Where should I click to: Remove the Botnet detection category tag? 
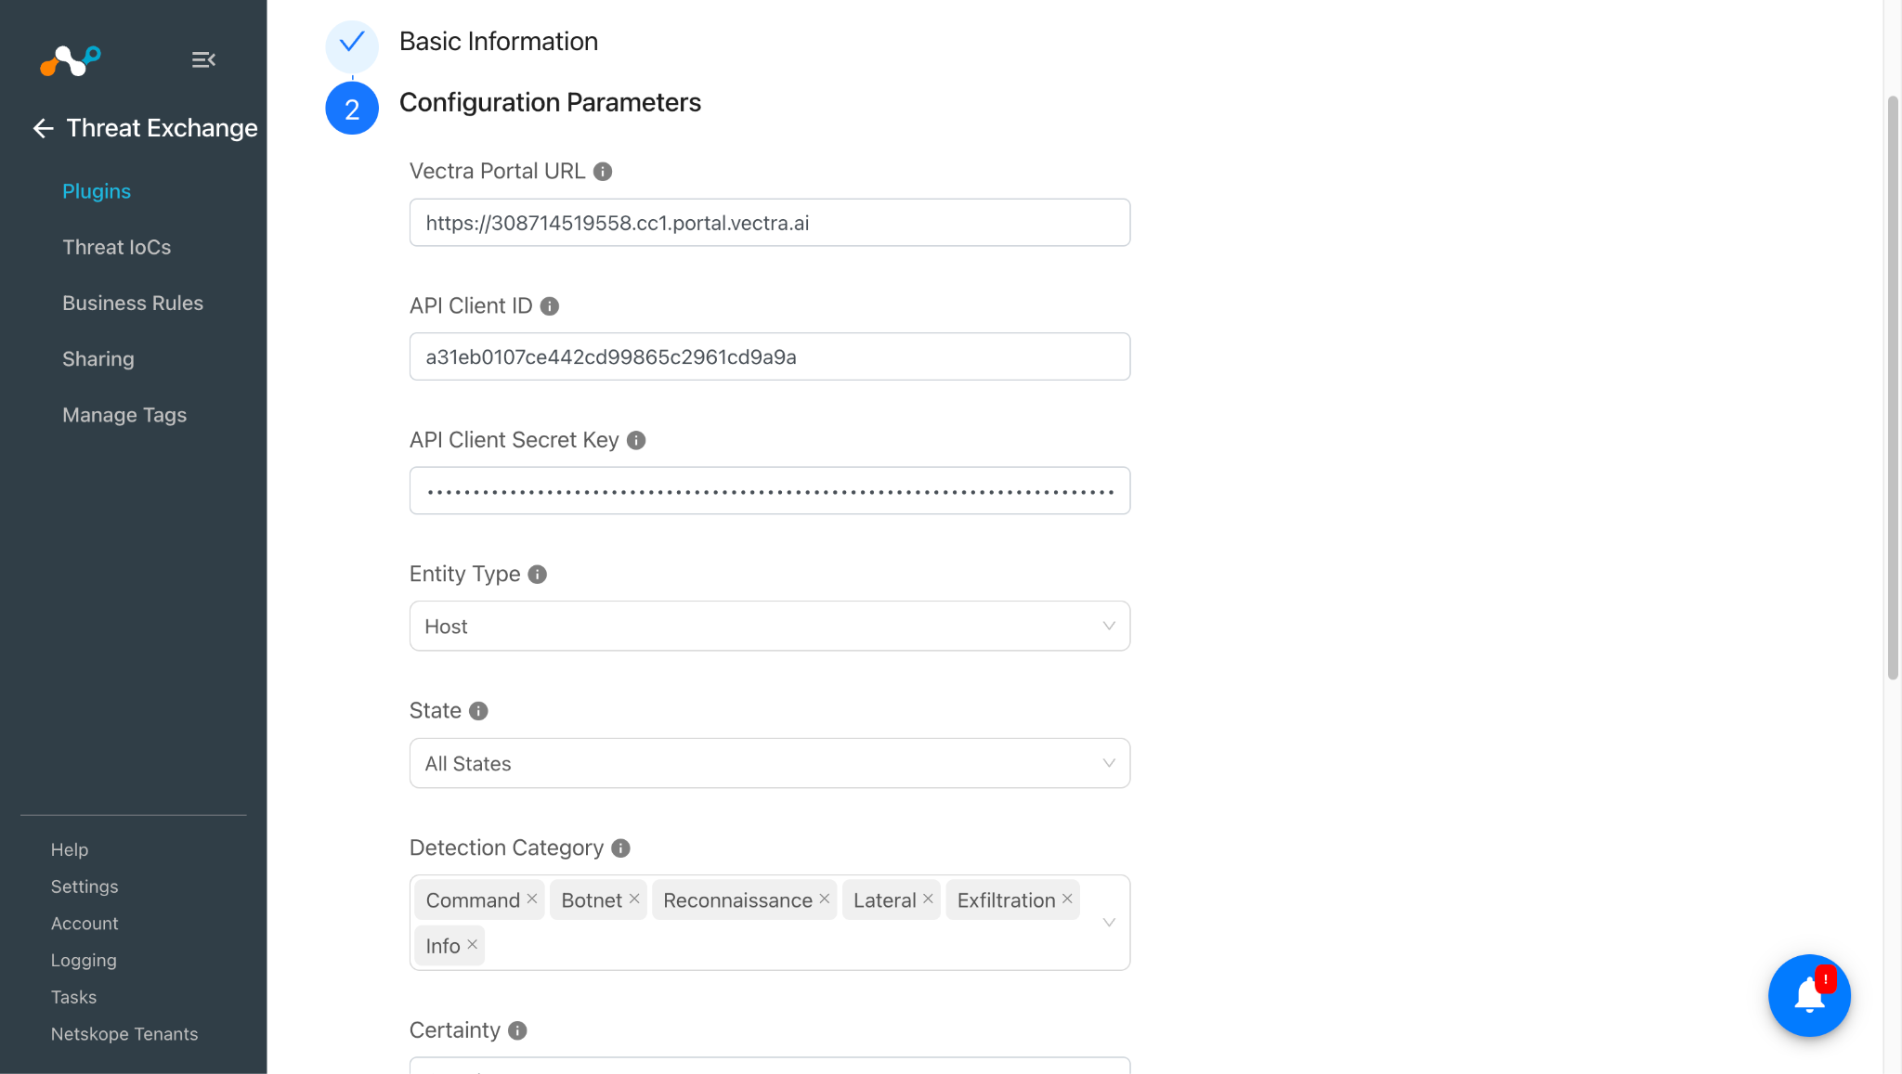(634, 899)
